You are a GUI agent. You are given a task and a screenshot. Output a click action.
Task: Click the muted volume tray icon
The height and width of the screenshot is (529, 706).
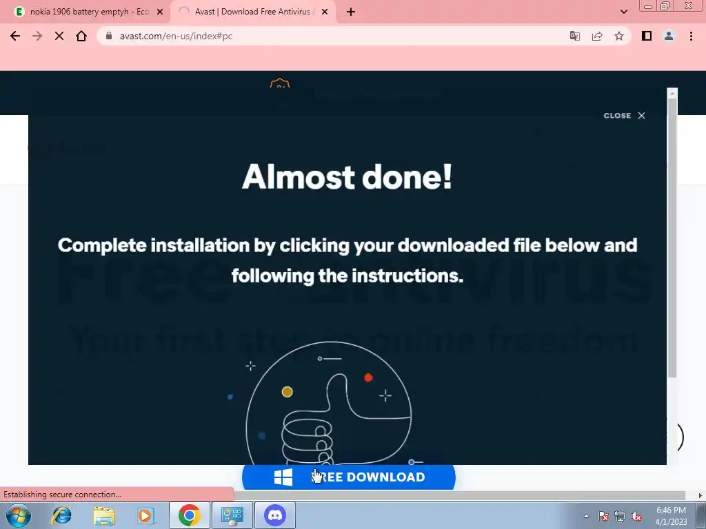636,516
